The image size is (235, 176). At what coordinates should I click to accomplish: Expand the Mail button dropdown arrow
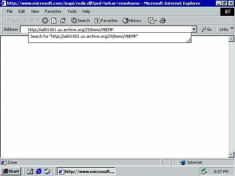click(156, 21)
